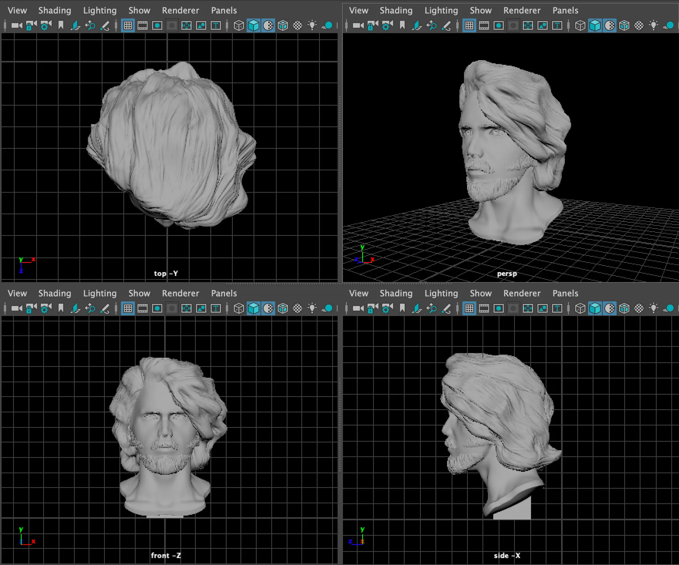Image resolution: width=679 pixels, height=565 pixels.
Task: Toggle smooth shade all in top view panel
Action: (254, 26)
